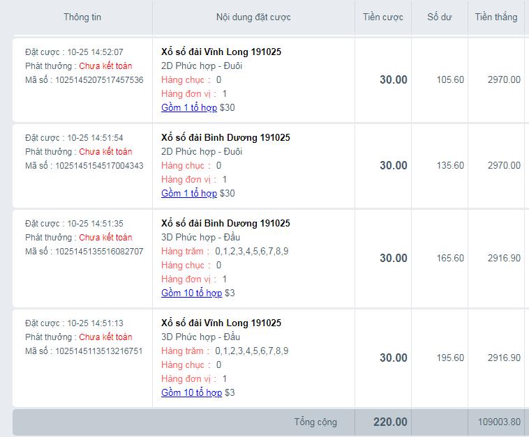Click the 'Thông tin' column header
Viewport: 529px width, 437px height.
[82, 17]
